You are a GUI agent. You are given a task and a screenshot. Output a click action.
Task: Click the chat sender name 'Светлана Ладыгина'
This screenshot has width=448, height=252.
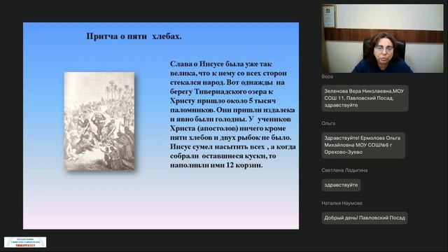coord(344,170)
